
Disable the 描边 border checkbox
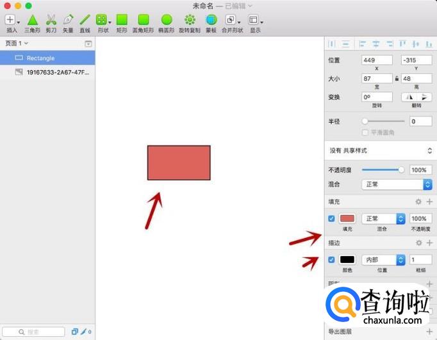pos(331,260)
